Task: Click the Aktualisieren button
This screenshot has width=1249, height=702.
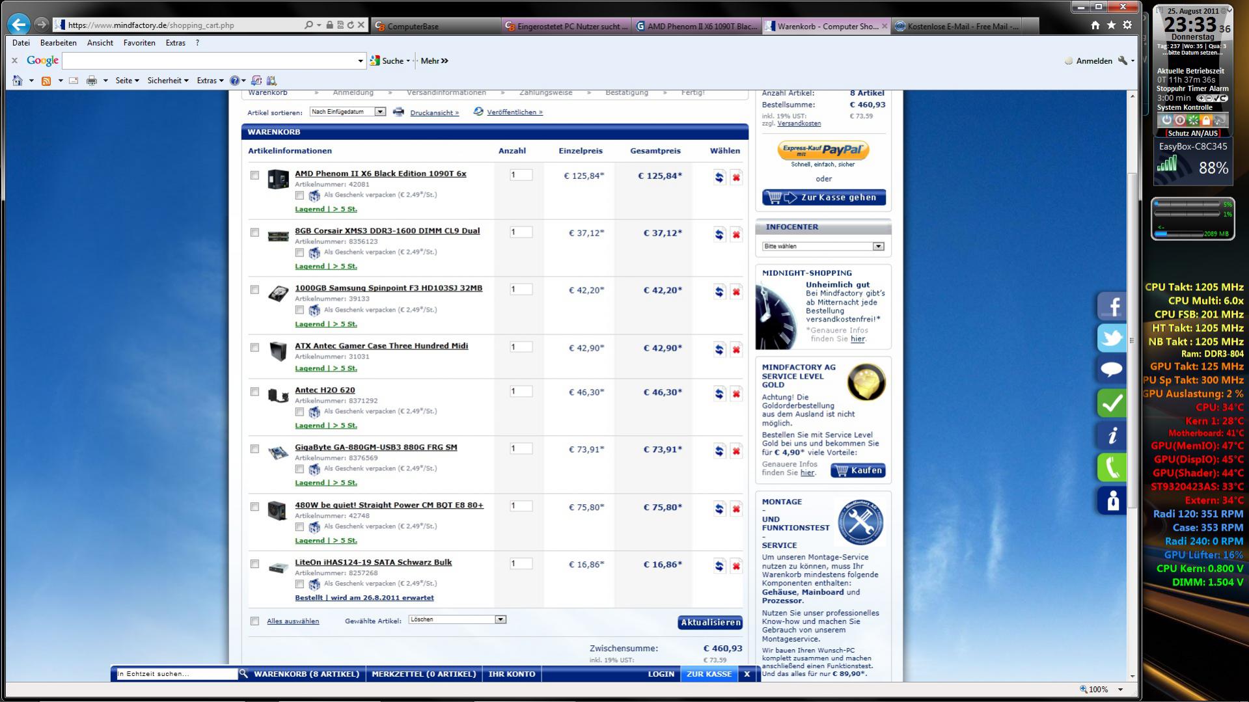Action: point(710,623)
